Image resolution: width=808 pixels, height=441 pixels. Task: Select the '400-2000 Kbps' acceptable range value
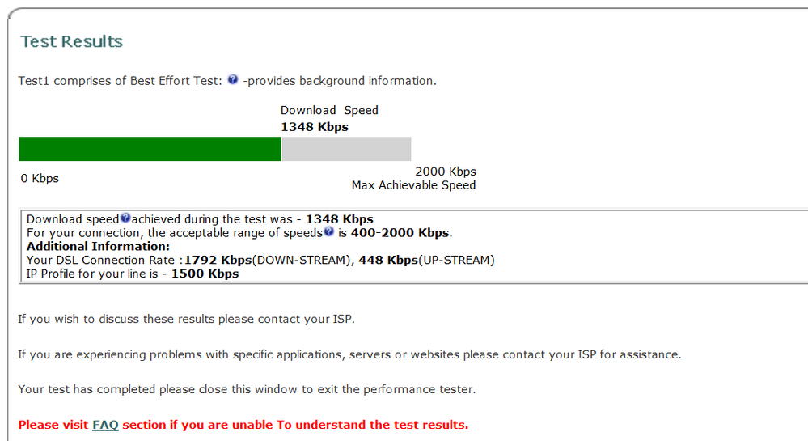[x=400, y=232]
